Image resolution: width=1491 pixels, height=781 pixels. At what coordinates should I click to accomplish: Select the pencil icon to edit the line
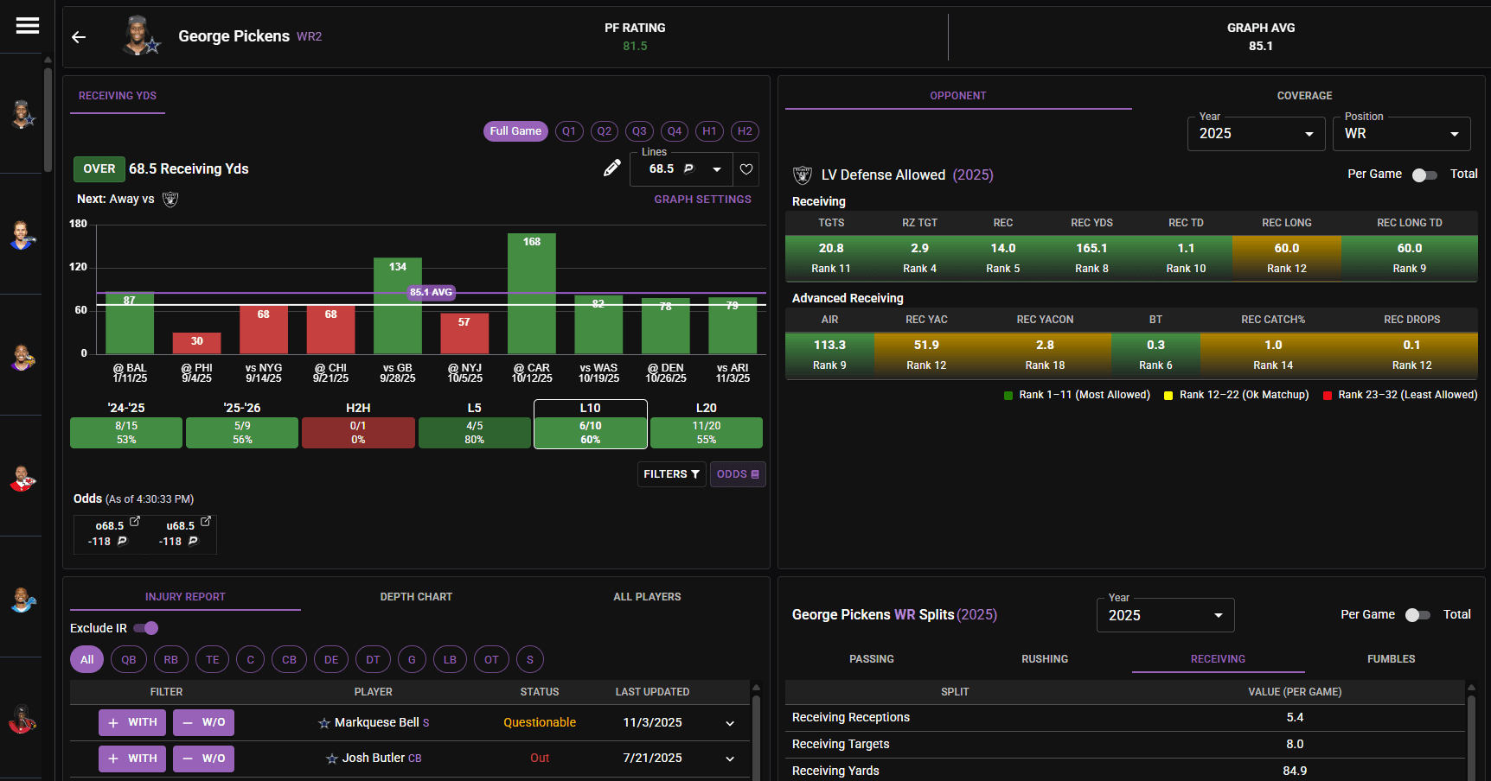click(x=612, y=168)
